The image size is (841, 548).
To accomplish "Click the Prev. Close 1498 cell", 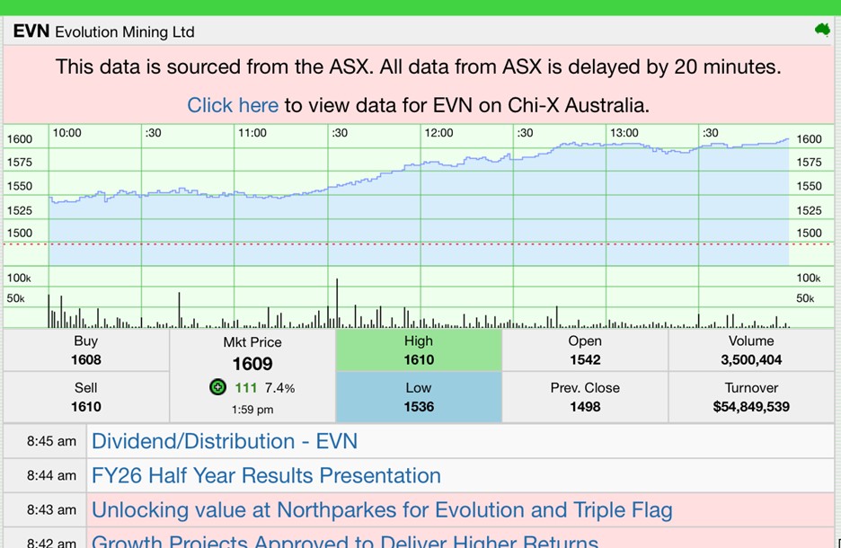I will 585,398.
